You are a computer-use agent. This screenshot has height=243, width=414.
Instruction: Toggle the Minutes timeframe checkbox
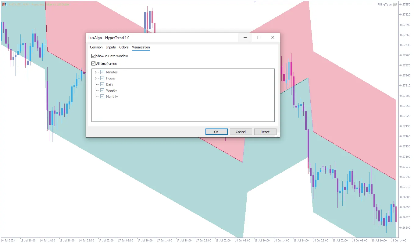point(102,72)
